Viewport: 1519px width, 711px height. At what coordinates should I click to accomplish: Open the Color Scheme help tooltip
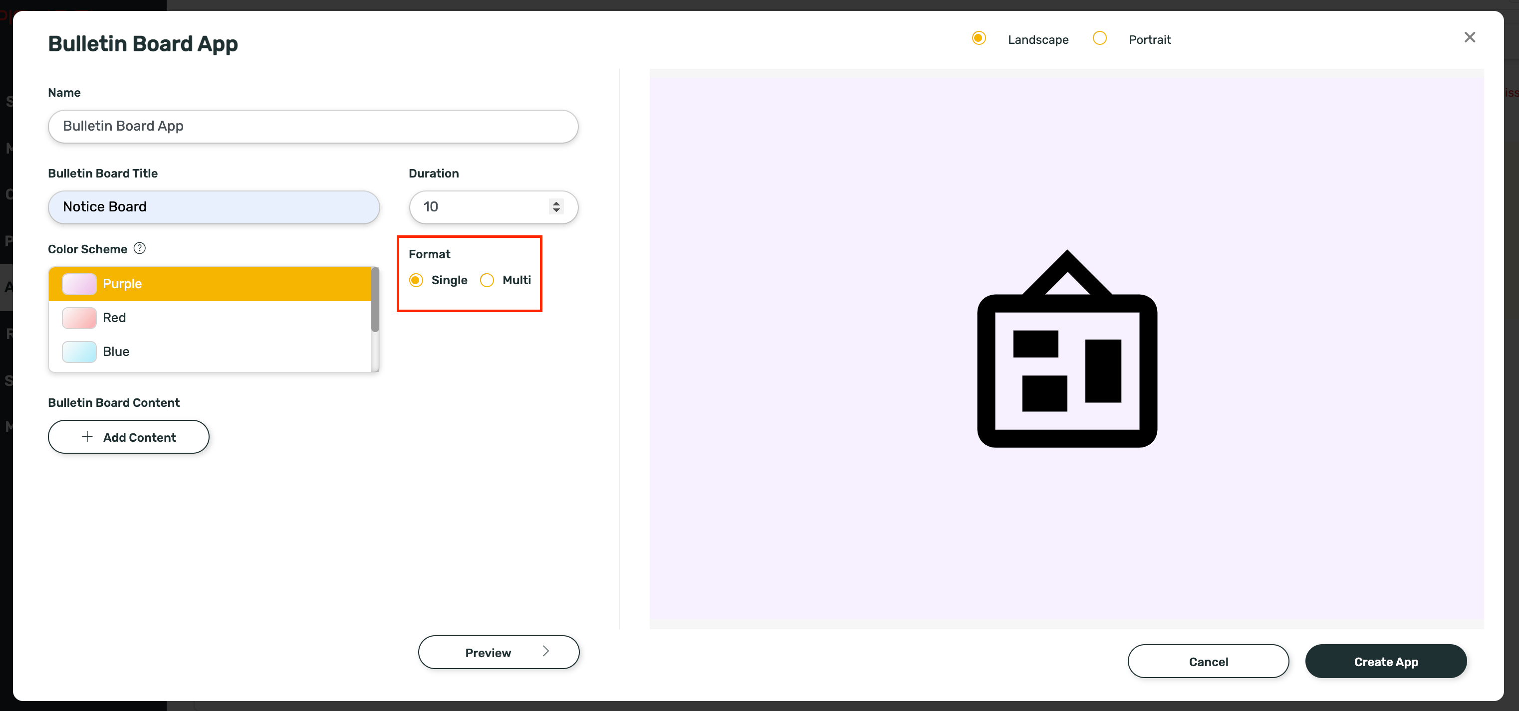140,248
